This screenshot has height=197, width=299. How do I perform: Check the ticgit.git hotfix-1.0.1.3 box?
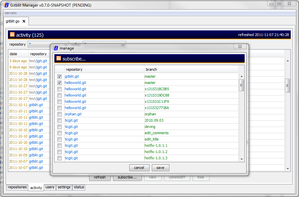click(x=59, y=158)
